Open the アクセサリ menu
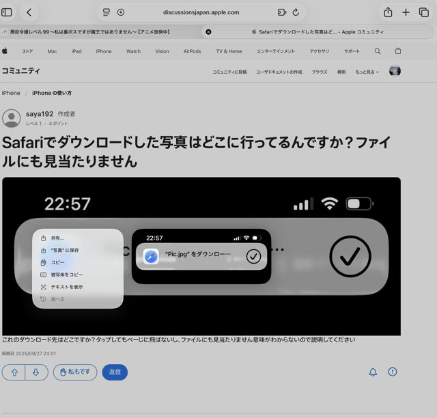Image resolution: width=437 pixels, height=418 pixels. (320, 51)
